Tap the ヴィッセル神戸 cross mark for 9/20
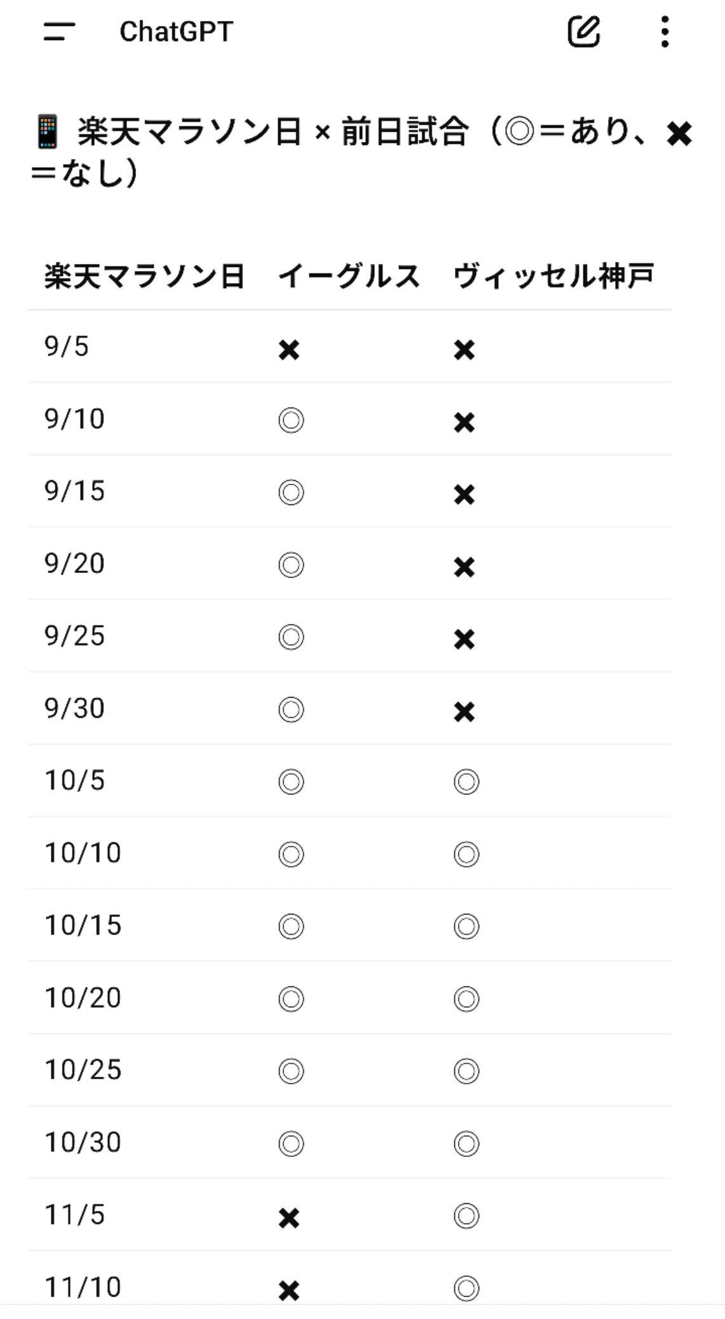Screen dimensions: 725x1319 (464, 567)
